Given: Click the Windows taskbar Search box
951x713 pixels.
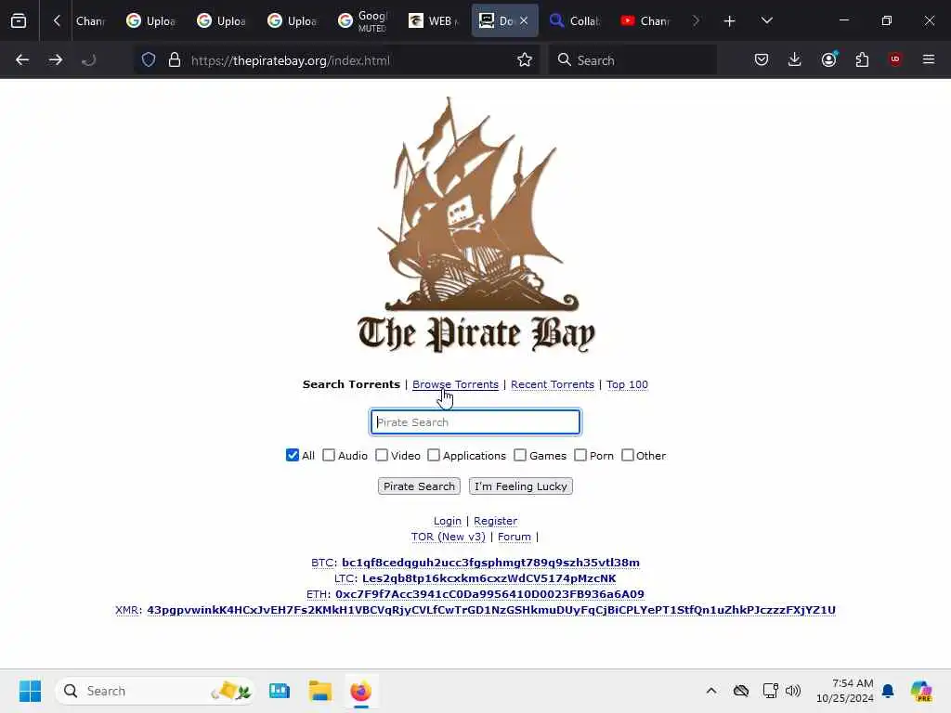Looking at the screenshot, I should (155, 691).
